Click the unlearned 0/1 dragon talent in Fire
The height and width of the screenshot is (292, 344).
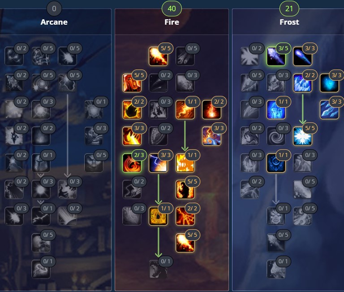pyautogui.click(x=158, y=270)
